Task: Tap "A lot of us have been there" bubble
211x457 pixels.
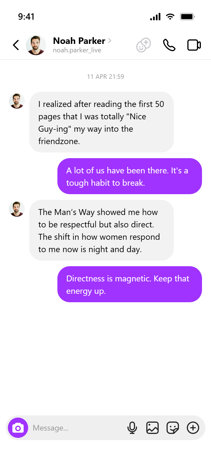Action: click(x=129, y=176)
